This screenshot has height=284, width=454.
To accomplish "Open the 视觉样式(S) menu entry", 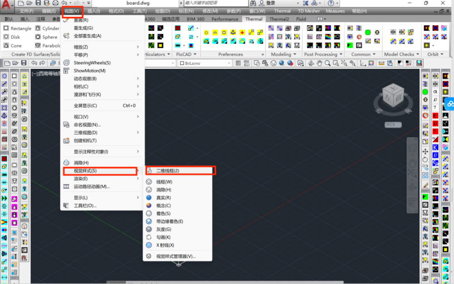I will pos(100,171).
